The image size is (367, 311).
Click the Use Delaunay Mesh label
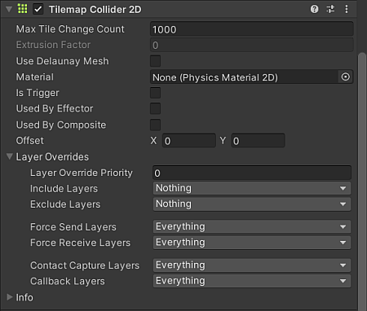point(62,61)
